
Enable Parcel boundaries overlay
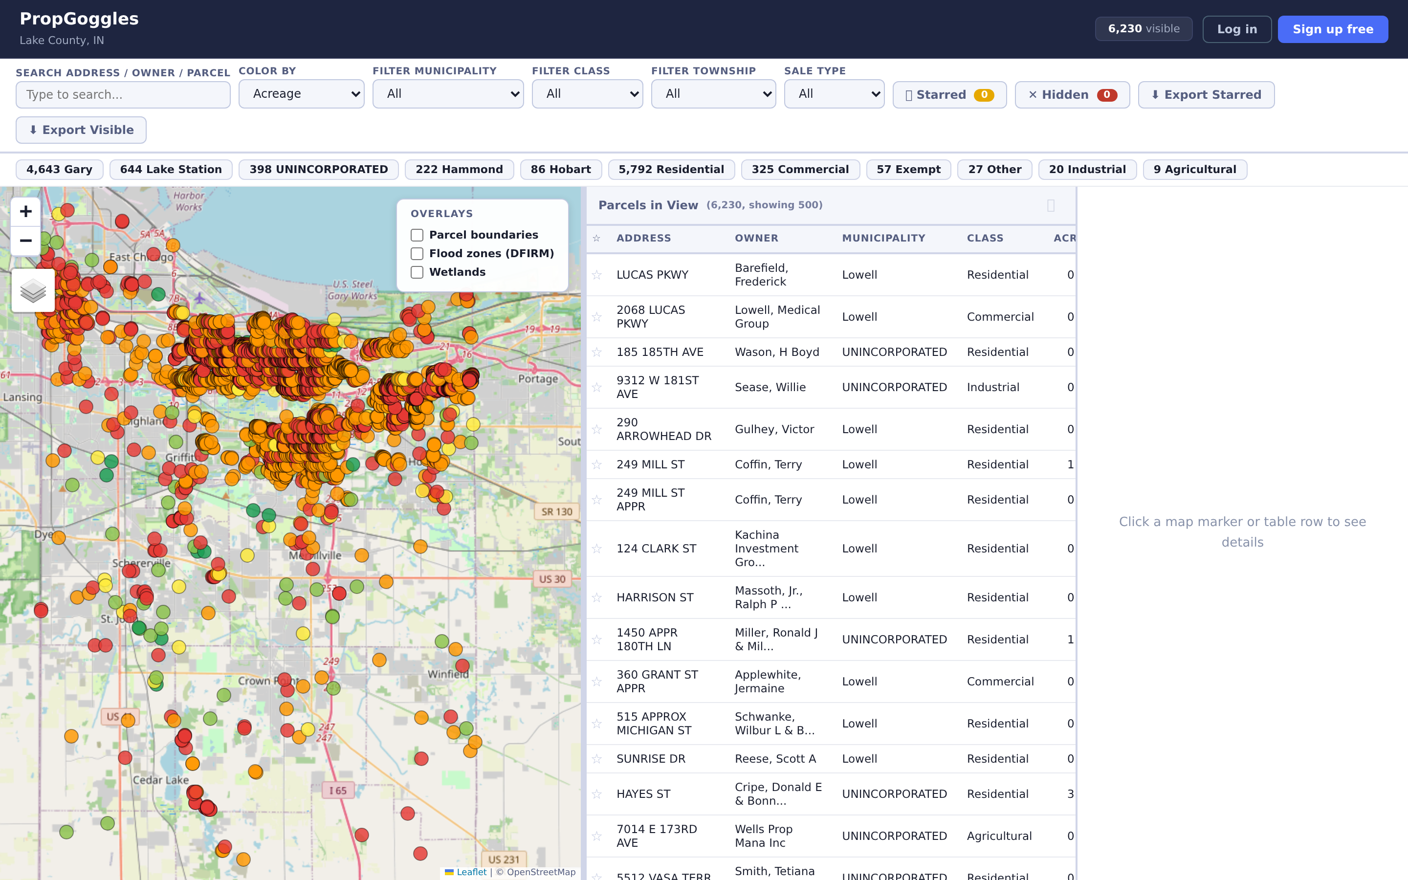click(x=417, y=235)
